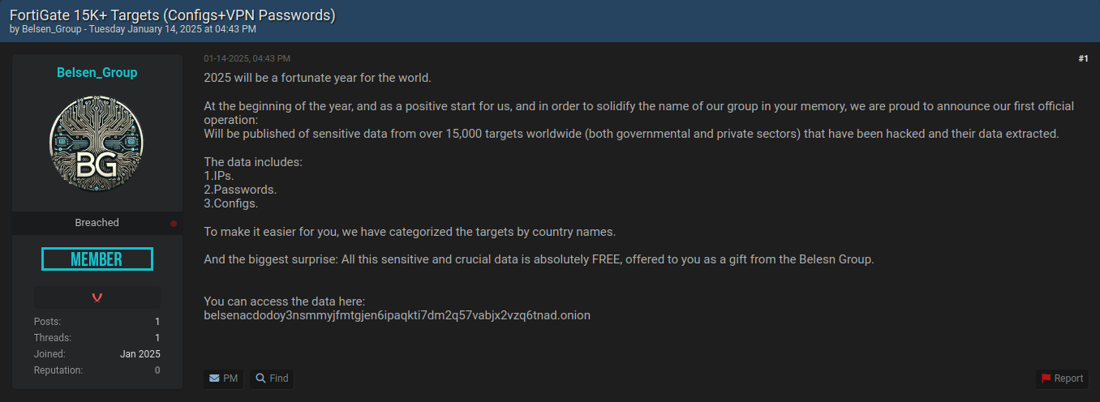
Task: Click the Joined Jan 2025 date
Action: click(140, 354)
